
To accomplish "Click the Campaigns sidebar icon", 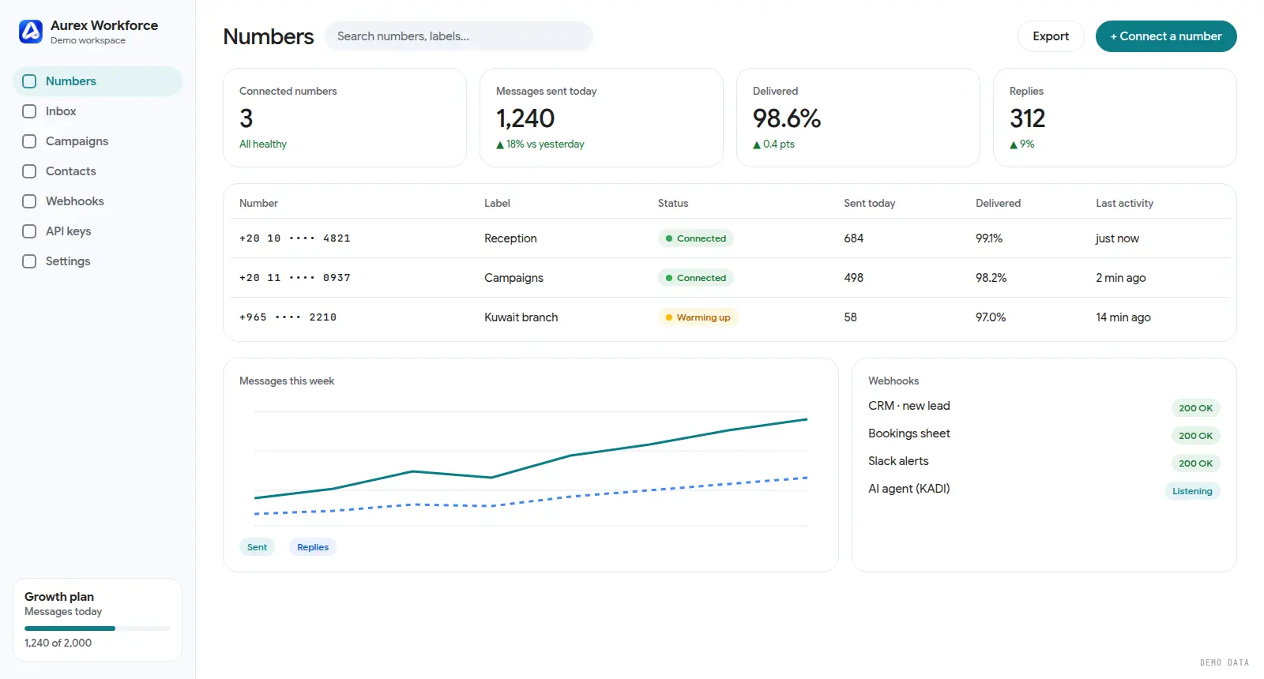I will (29, 141).
